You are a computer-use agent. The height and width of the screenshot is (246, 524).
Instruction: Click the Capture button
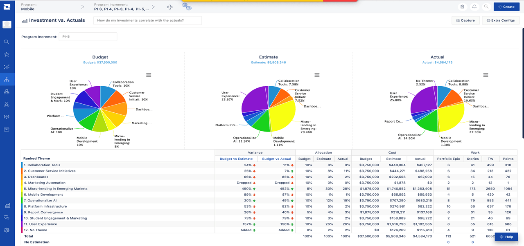point(465,20)
